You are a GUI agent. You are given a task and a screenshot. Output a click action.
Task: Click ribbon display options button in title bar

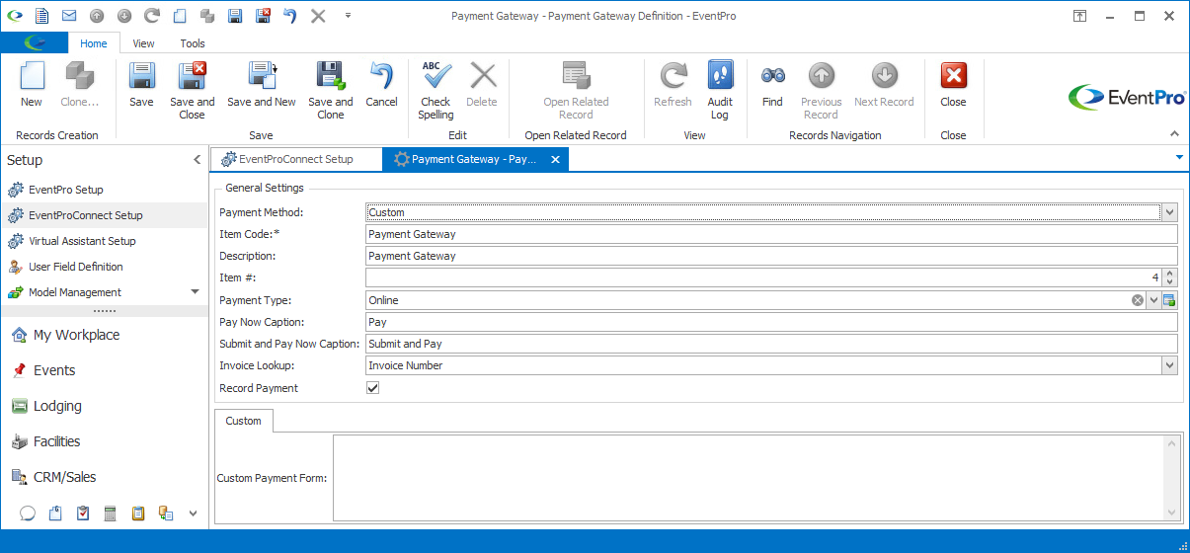coord(1080,16)
